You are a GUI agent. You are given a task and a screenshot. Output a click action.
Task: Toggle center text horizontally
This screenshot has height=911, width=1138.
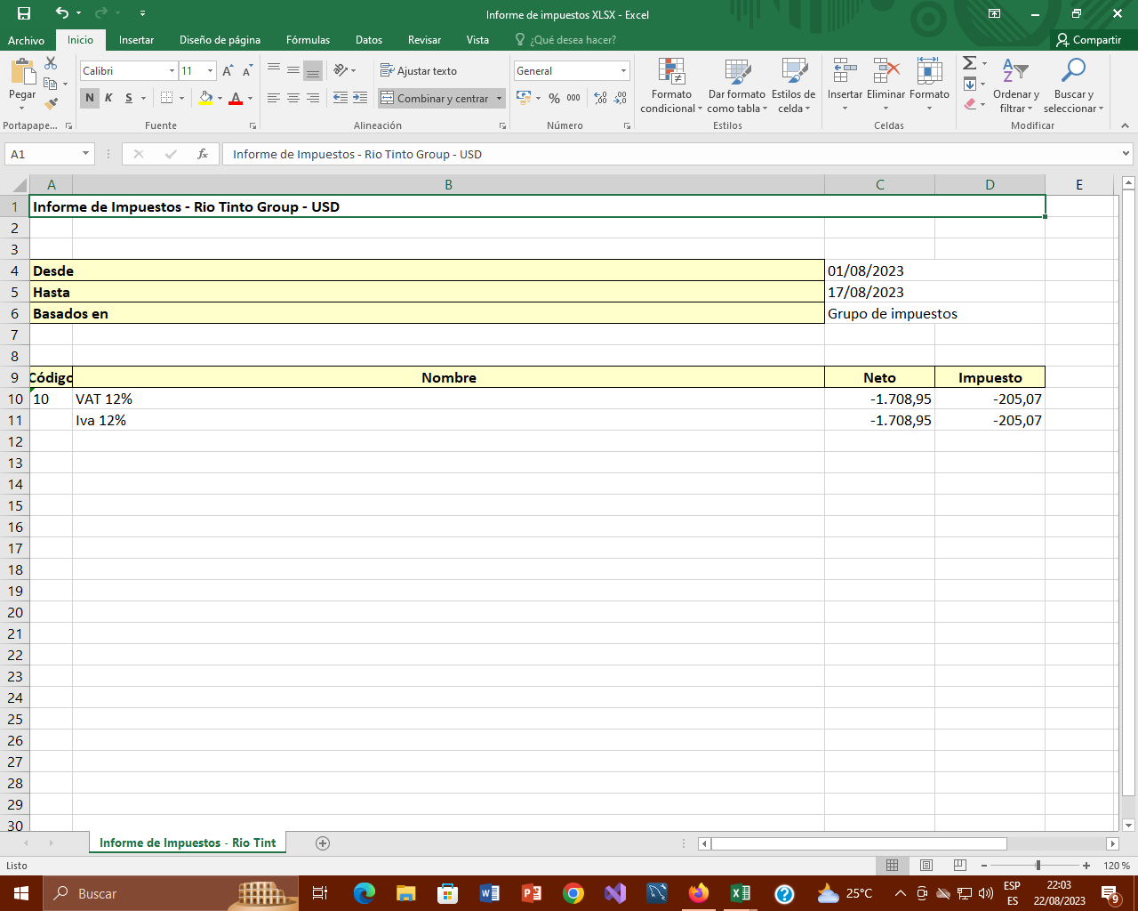coord(293,98)
